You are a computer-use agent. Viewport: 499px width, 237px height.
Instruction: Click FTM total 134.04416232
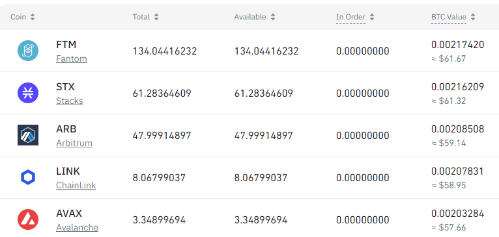(x=165, y=51)
